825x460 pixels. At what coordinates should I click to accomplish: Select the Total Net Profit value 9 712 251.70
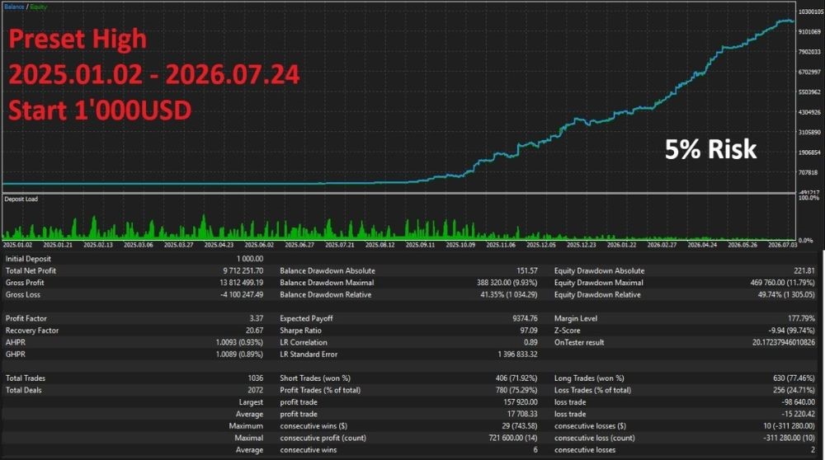tap(243, 270)
